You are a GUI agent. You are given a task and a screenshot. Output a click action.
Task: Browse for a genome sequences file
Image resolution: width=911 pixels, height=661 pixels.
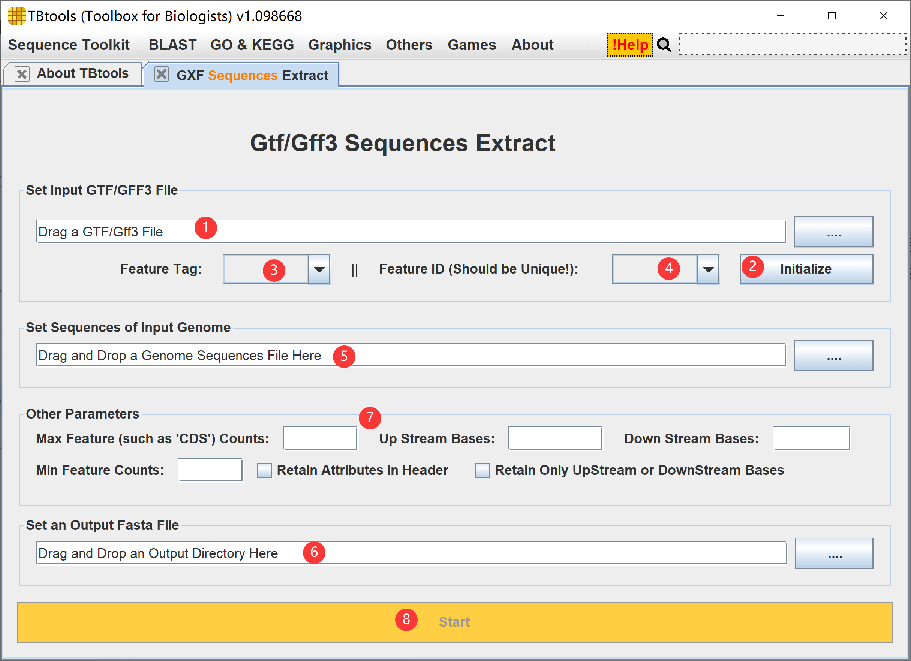pyautogui.click(x=833, y=355)
